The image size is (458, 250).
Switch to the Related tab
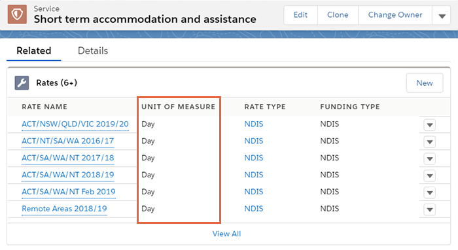coord(34,51)
